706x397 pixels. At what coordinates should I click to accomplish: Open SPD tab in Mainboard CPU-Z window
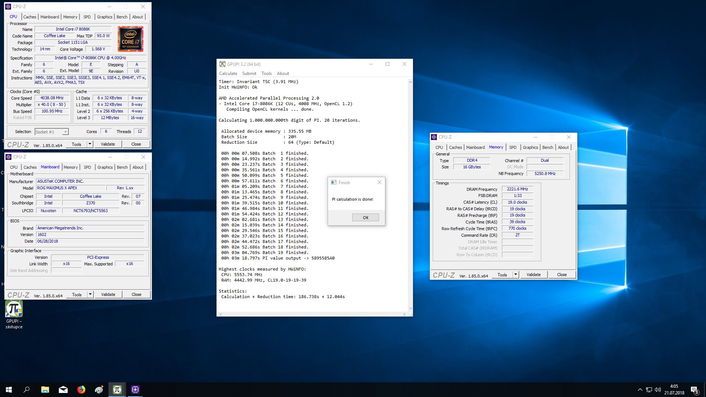87,167
